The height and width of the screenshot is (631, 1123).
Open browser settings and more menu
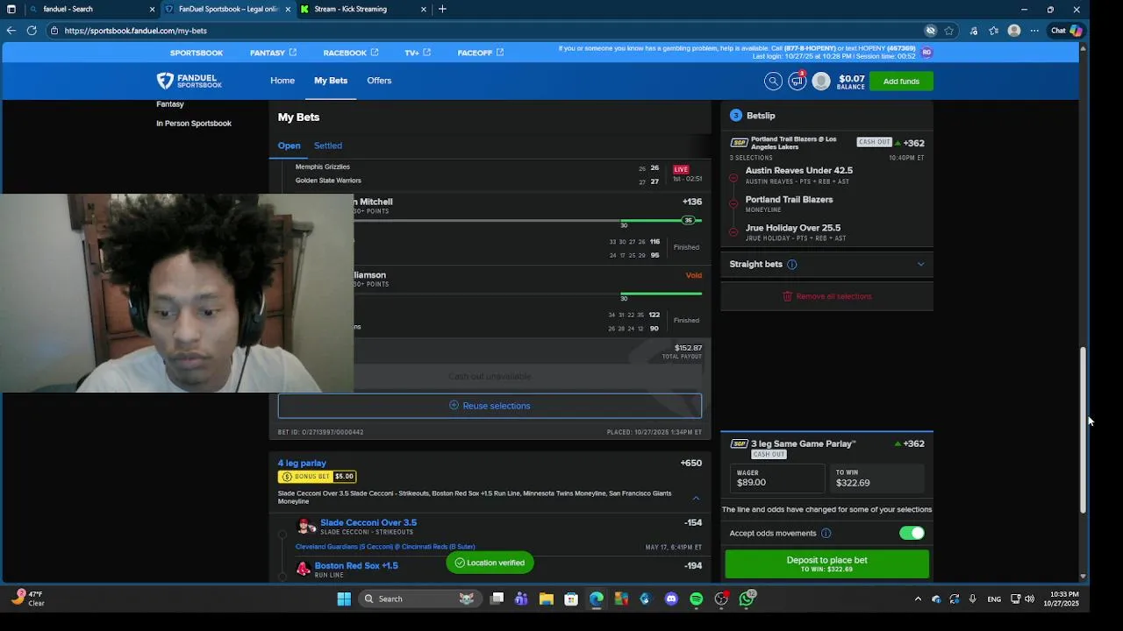click(1034, 31)
